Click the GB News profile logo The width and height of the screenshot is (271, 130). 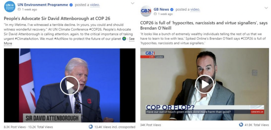146,11
